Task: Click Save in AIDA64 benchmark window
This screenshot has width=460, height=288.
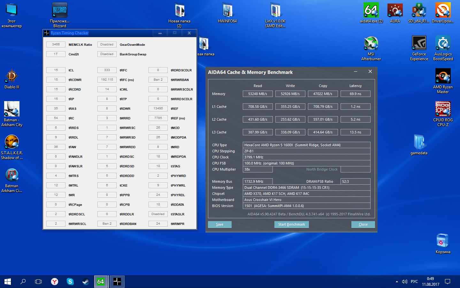Action: tap(220, 224)
